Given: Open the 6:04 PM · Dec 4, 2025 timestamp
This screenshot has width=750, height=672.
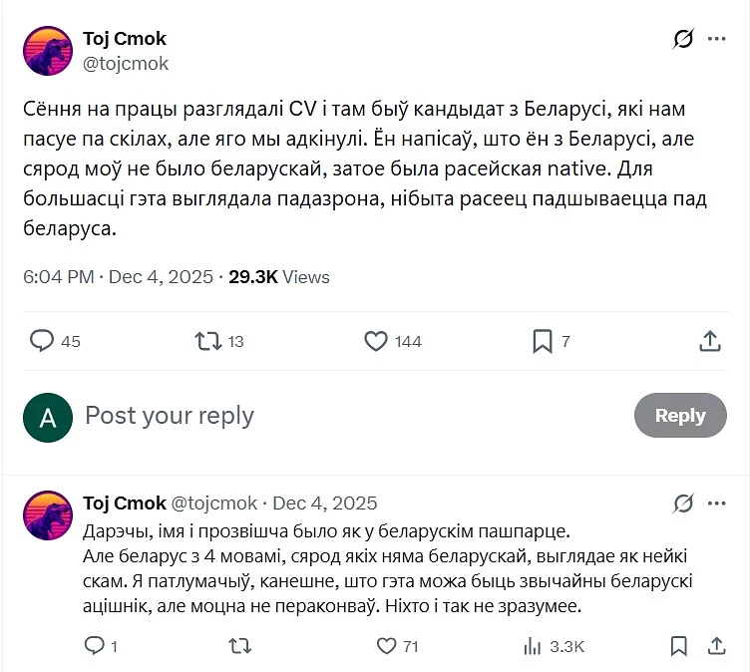Looking at the screenshot, I should pos(118,277).
